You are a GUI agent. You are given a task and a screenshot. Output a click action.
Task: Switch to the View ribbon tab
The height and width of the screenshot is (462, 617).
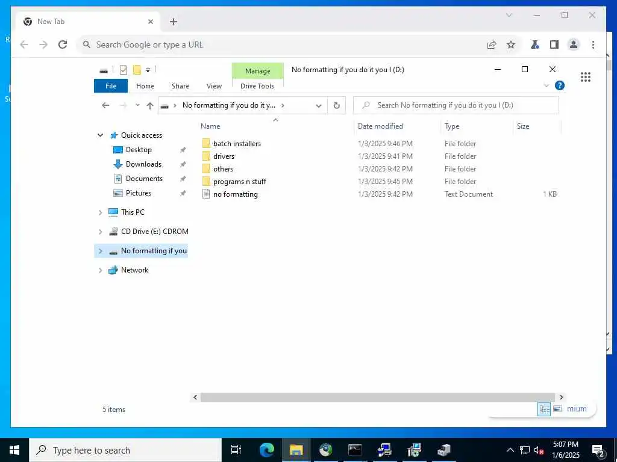[x=214, y=86]
